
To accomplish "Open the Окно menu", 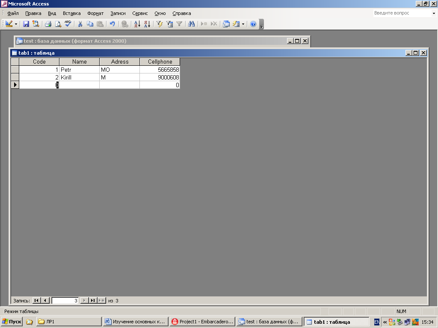I will point(160,13).
